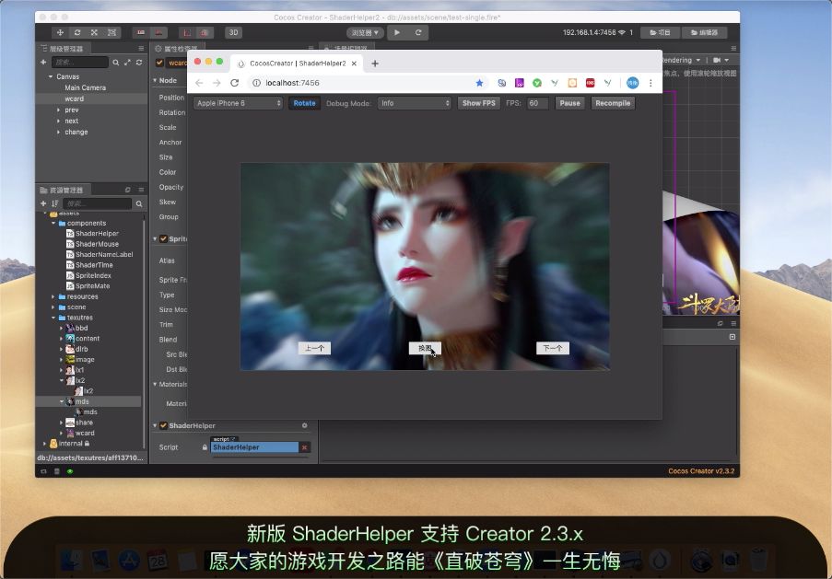Select the Scale transform tool in Cocos toolbar
The image size is (832, 579).
(x=95, y=32)
